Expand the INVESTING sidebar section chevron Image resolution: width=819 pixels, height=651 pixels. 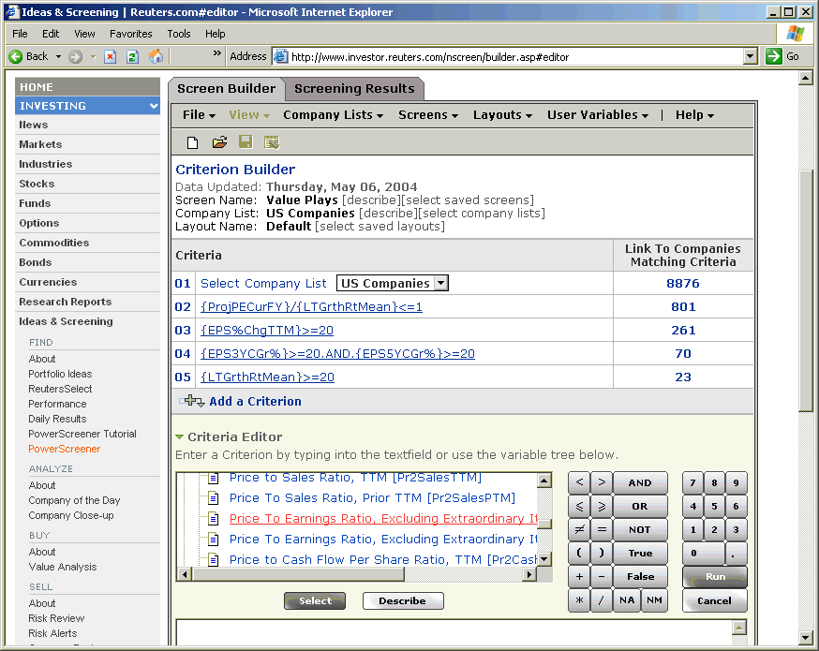(x=154, y=106)
